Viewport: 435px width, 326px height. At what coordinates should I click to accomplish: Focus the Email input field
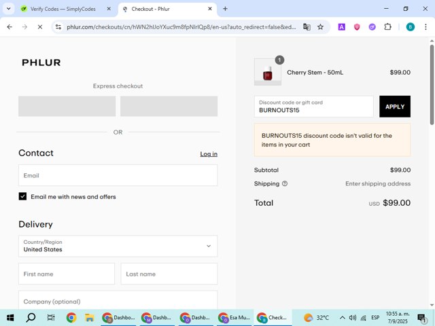(118, 175)
